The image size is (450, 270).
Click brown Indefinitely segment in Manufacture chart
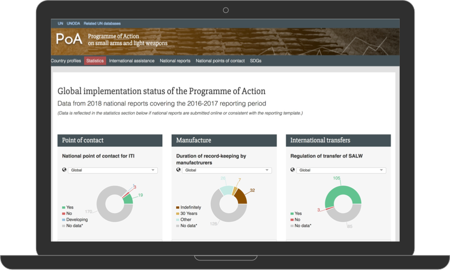click(240, 197)
